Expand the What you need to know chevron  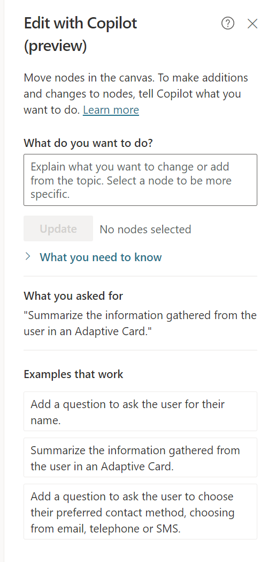pos(28,257)
